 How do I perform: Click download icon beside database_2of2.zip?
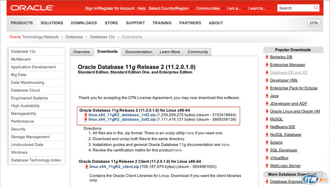tap(86, 119)
